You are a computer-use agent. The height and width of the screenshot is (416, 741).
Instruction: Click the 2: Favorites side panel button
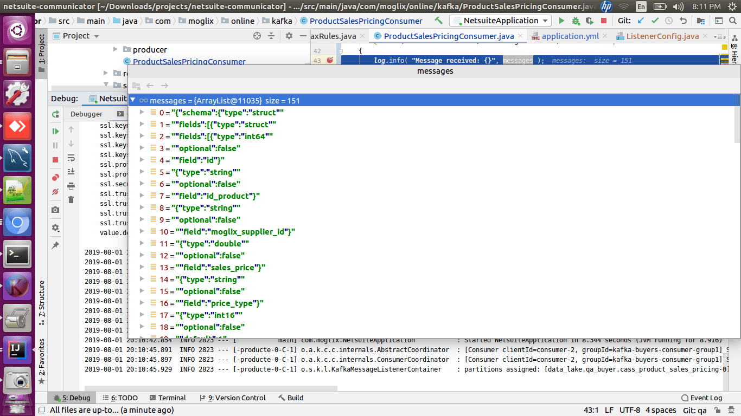(x=42, y=362)
